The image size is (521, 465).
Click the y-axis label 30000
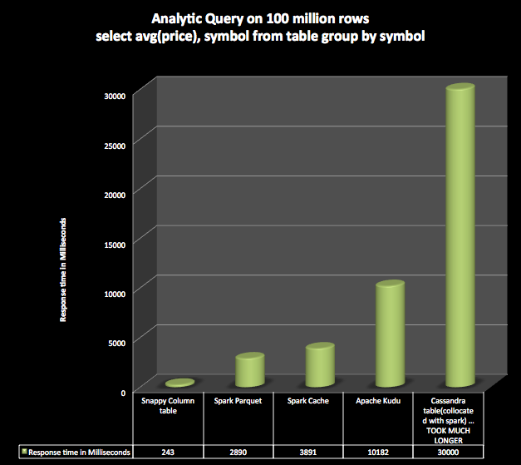click(x=115, y=96)
